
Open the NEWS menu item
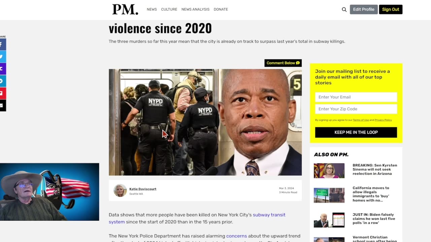[x=152, y=9]
